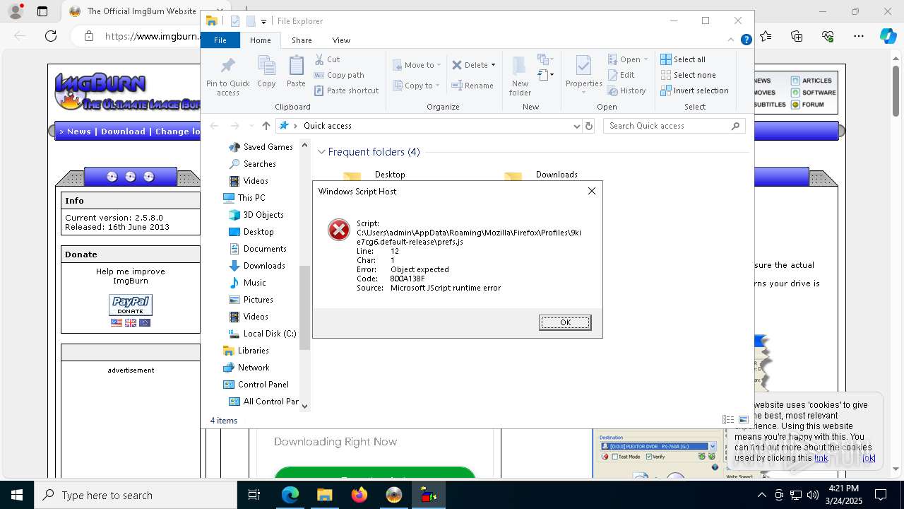
Task: Collapse the ribbon with the chevron
Action: pyautogui.click(x=732, y=40)
